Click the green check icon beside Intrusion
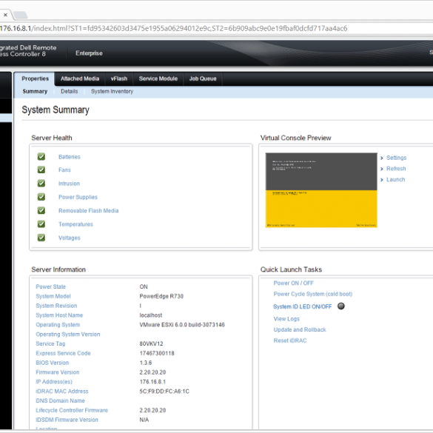 (41, 183)
